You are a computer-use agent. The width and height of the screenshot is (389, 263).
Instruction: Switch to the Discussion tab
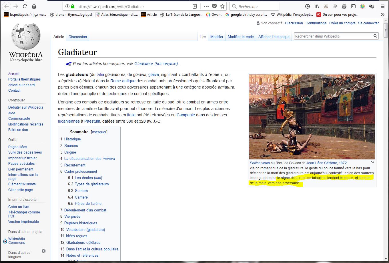click(x=77, y=37)
